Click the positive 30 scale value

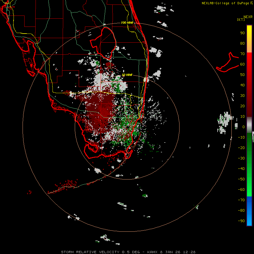point(242,96)
